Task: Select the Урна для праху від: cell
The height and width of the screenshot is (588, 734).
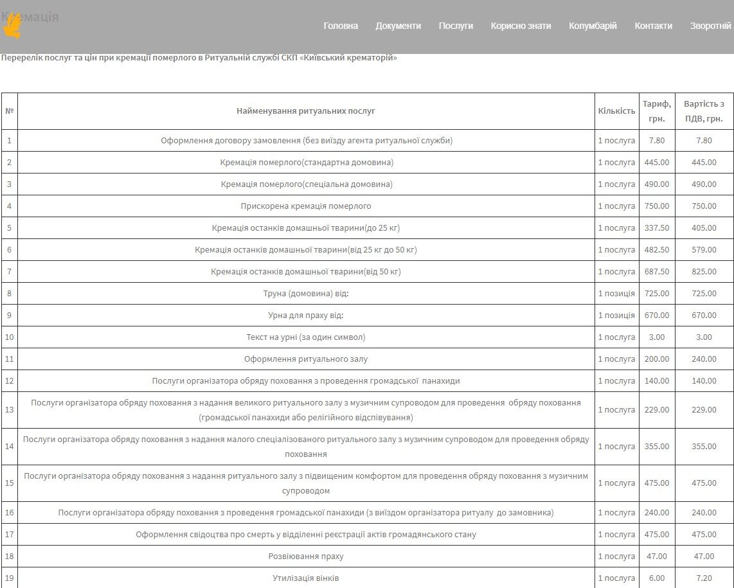Action: point(306,315)
